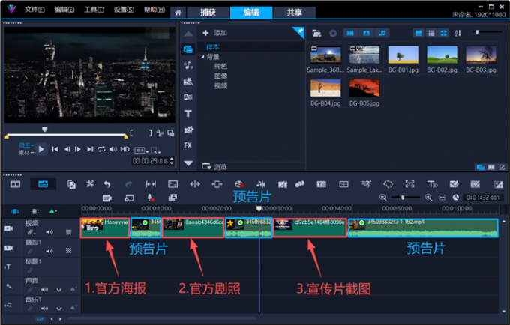Viewport: 510px width, 325px height.
Task: Toggle show photos filter in library
Action: 366,33
